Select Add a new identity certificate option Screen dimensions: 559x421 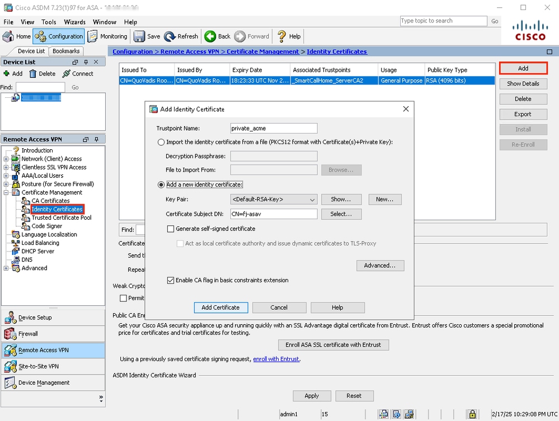coord(161,185)
